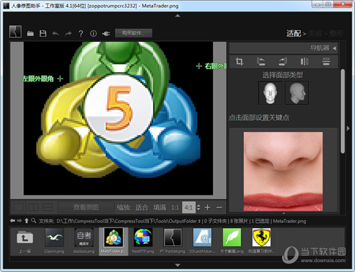The height and width of the screenshot is (272, 355).
Task: Switch to the 适配 tab
Action: 294,34
